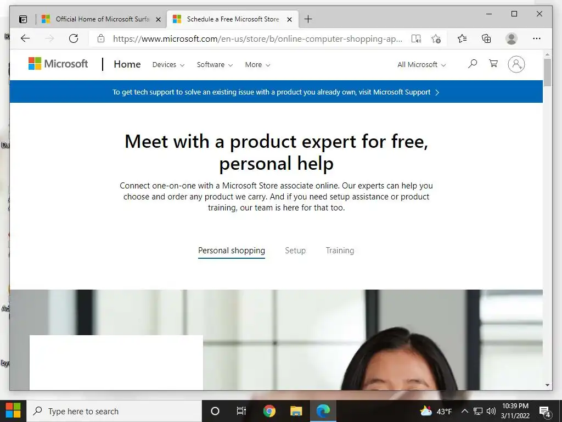Image resolution: width=562 pixels, height=422 pixels.
Task: Open Edge settings and more menu
Action: click(x=537, y=38)
